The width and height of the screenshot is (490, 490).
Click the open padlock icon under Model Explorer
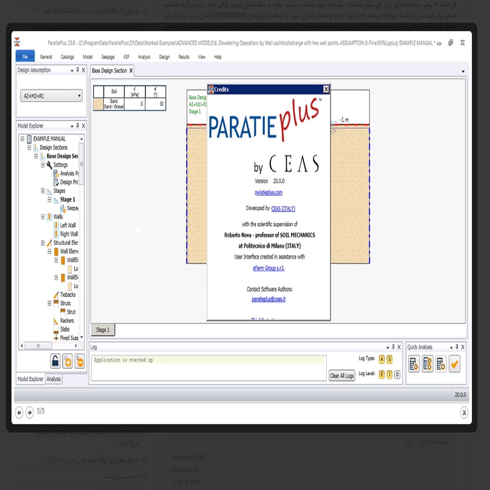[x=56, y=361]
